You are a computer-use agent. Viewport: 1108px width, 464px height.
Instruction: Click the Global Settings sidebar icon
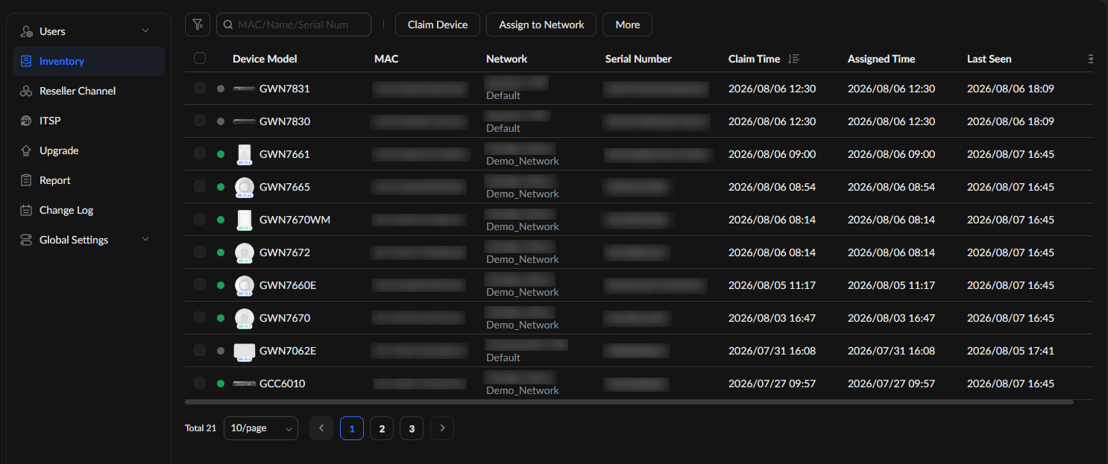click(26, 240)
